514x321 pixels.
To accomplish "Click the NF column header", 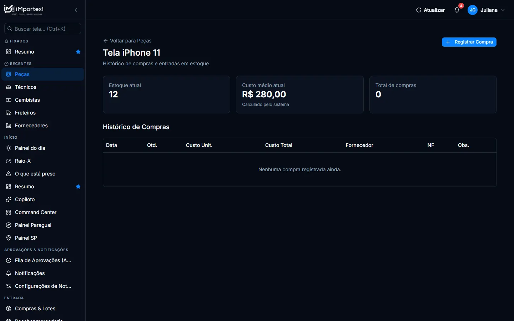I will (431, 145).
